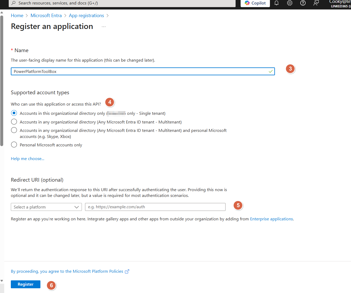
Task: Open the ellipsis menu next to the page title
Action: pos(104,26)
